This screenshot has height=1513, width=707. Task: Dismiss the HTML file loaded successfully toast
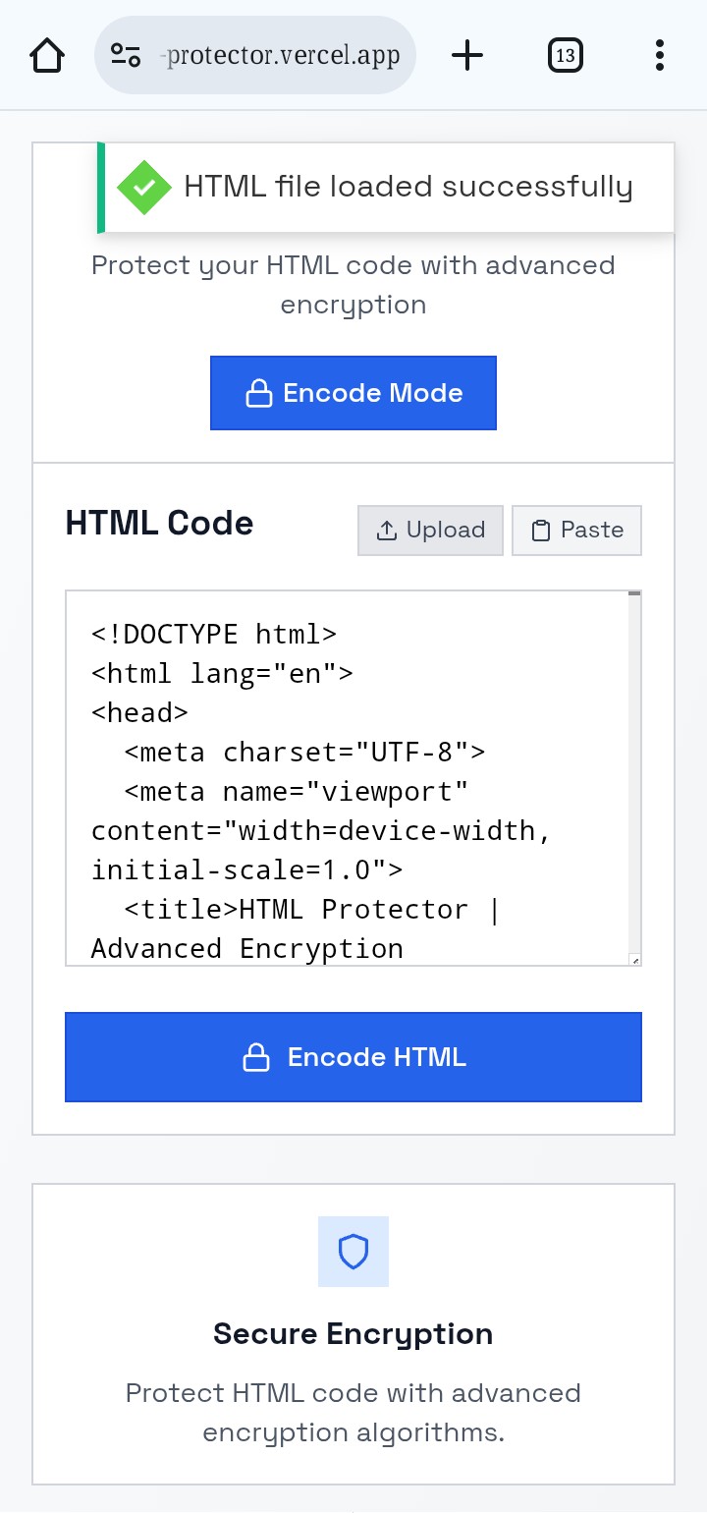[386, 187]
